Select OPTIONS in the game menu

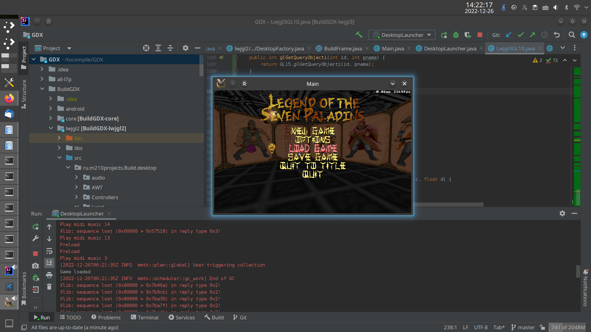coord(312,140)
